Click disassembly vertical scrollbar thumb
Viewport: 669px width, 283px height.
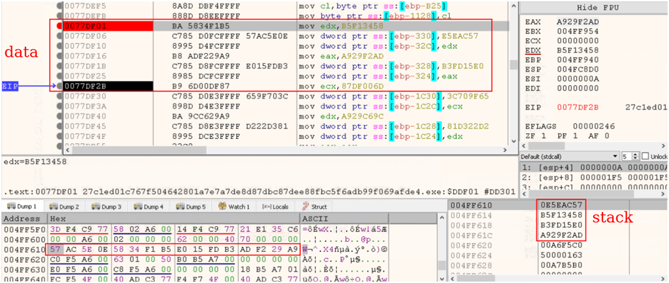(x=513, y=65)
